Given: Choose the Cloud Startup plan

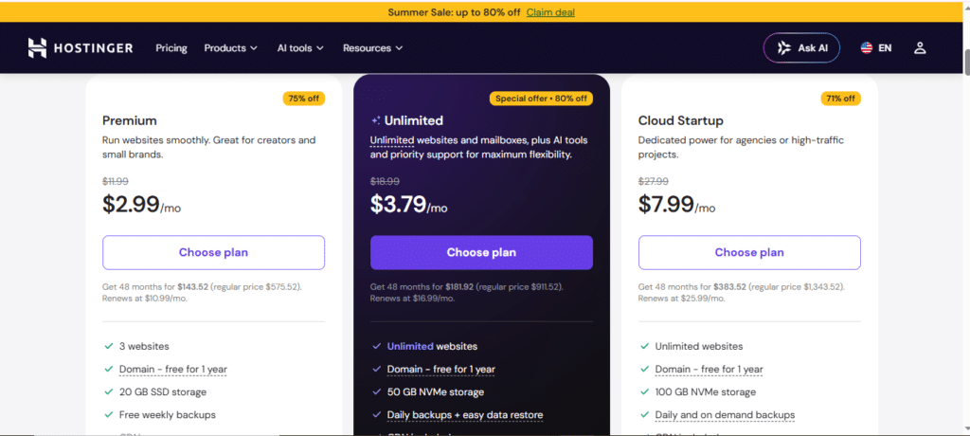Looking at the screenshot, I should (749, 252).
